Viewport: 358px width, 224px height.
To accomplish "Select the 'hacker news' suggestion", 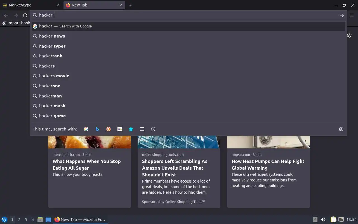I will pyautogui.click(x=188, y=36).
